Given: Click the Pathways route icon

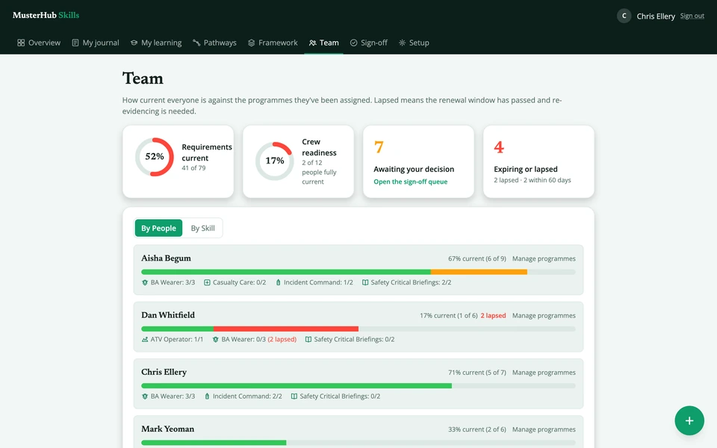Looking at the screenshot, I should (x=196, y=43).
